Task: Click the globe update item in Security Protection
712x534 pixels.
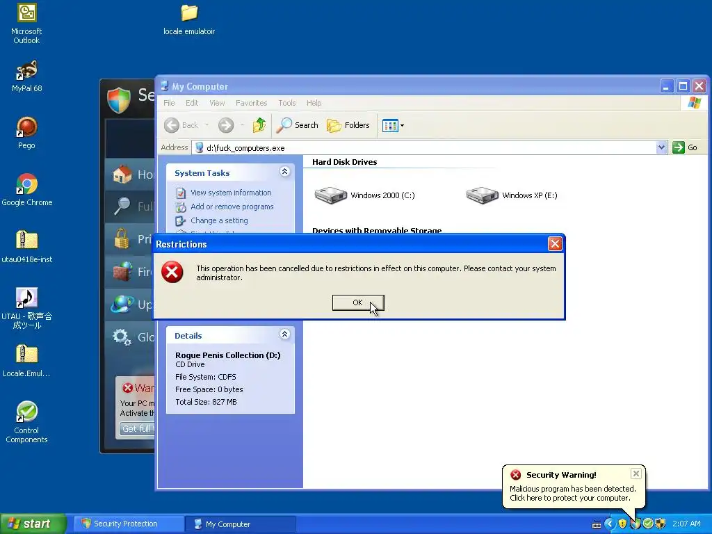Action: [x=131, y=305]
